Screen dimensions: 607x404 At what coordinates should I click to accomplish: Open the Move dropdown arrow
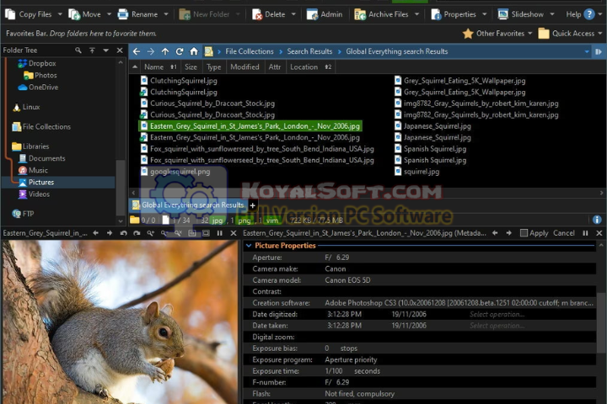tap(109, 14)
